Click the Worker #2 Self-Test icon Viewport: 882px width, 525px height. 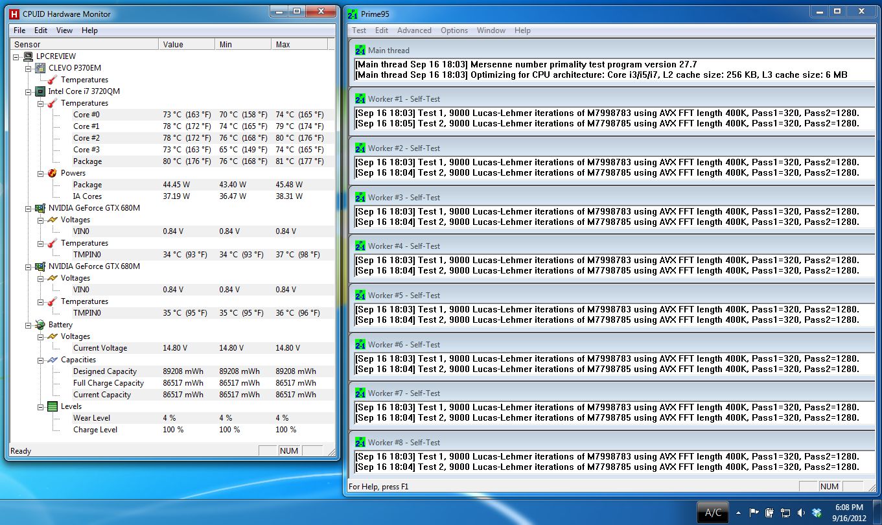coord(360,148)
